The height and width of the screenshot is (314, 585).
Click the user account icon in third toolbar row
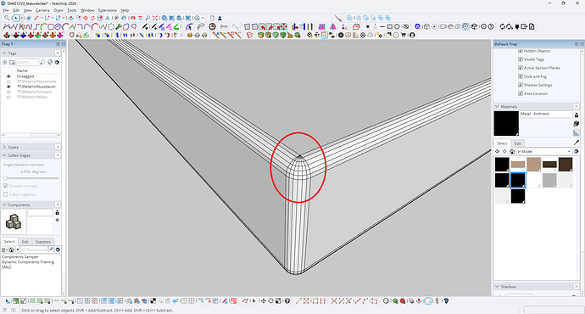point(412,35)
